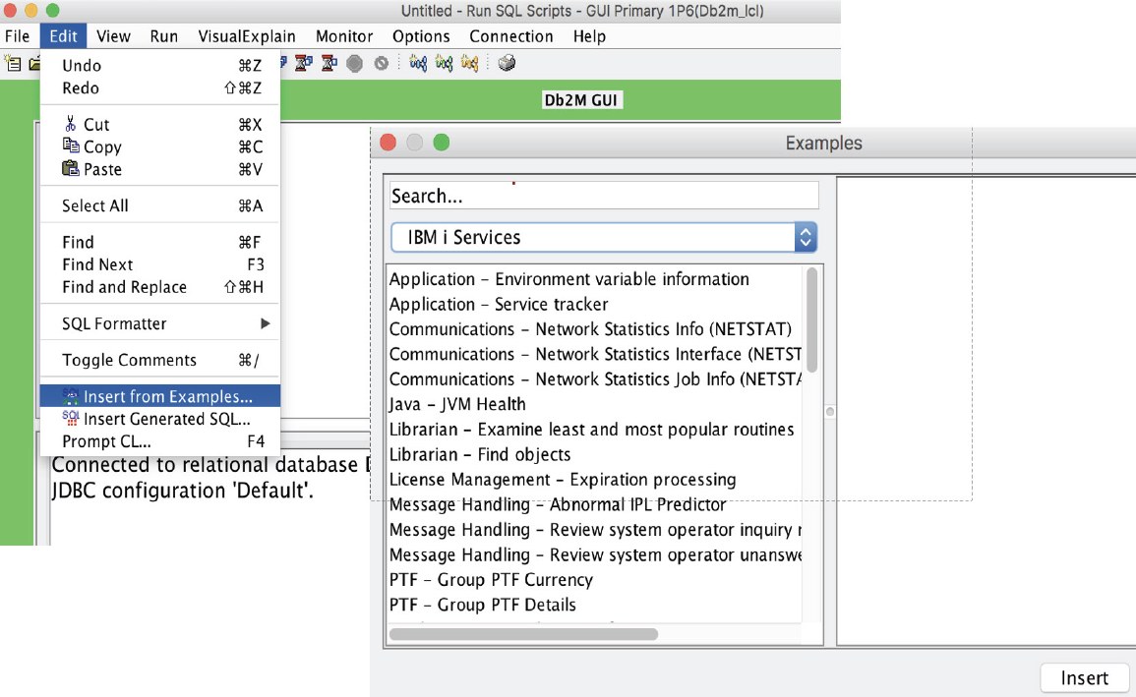Select 'Application – Environment variable information' example
This screenshot has width=1136, height=697.
tap(594, 278)
